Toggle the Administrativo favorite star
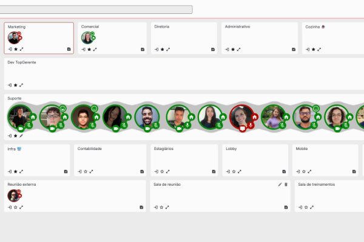364x242 pixels. pos(233,50)
